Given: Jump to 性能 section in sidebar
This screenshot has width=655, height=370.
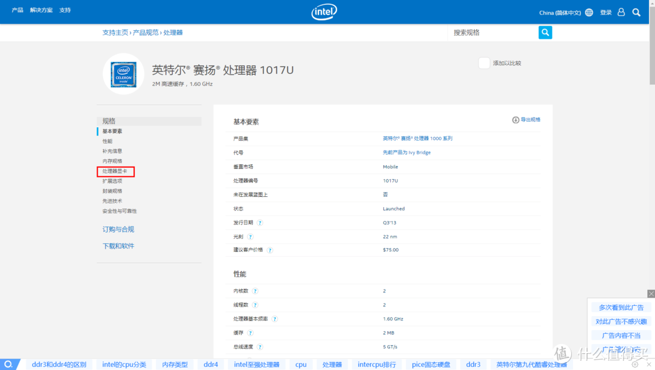Looking at the screenshot, I should pos(107,141).
